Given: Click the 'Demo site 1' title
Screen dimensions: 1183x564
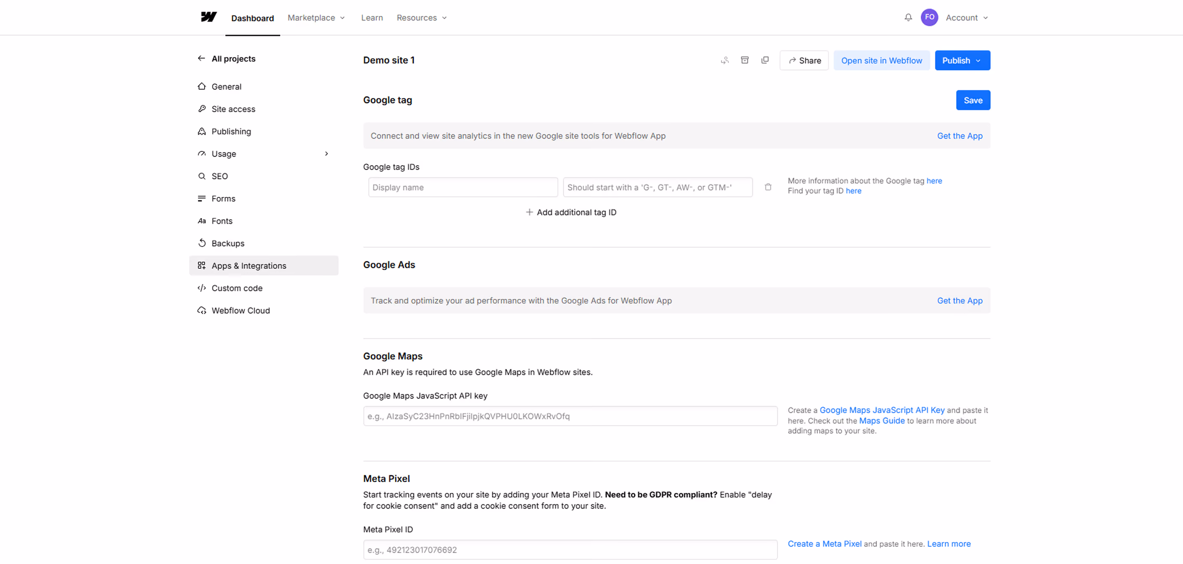Looking at the screenshot, I should click(389, 60).
